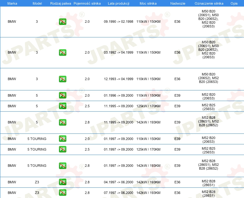Click petrol icon in 5 TOURING 2.8 row
The width and height of the screenshot is (244, 198).
pos(62,166)
